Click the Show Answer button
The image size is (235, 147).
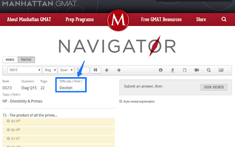(x=214, y=87)
